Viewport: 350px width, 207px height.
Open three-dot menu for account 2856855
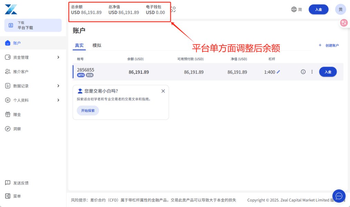(312, 72)
